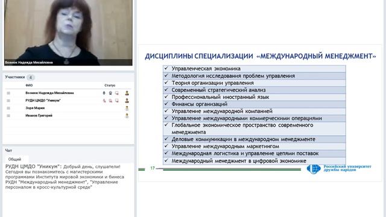Screen dimensions: 386x217
Task: Click slide row Управление международными коммерческими операциями
Action: [255, 118]
